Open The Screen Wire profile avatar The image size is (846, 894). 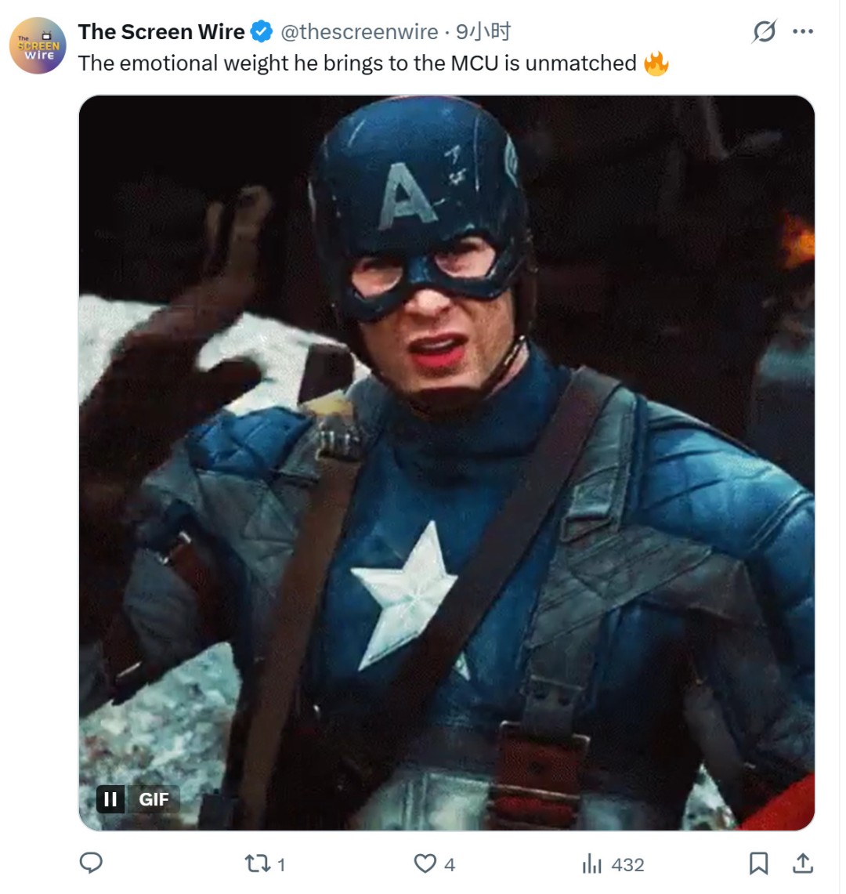pos(38,45)
